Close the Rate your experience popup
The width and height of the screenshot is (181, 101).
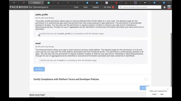click(168, 89)
